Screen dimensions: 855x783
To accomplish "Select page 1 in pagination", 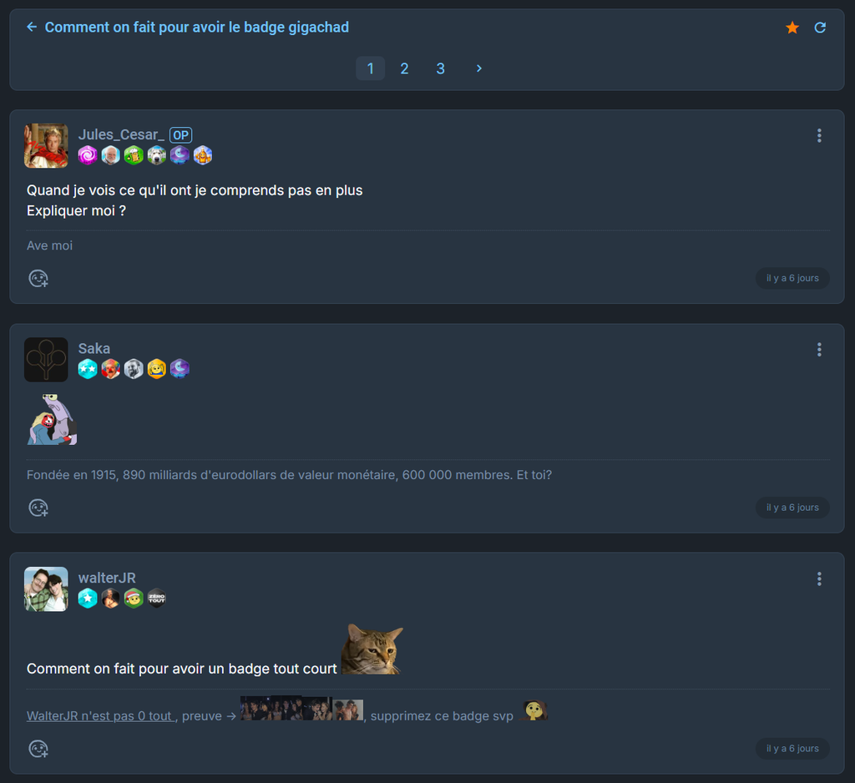I will click(x=370, y=68).
